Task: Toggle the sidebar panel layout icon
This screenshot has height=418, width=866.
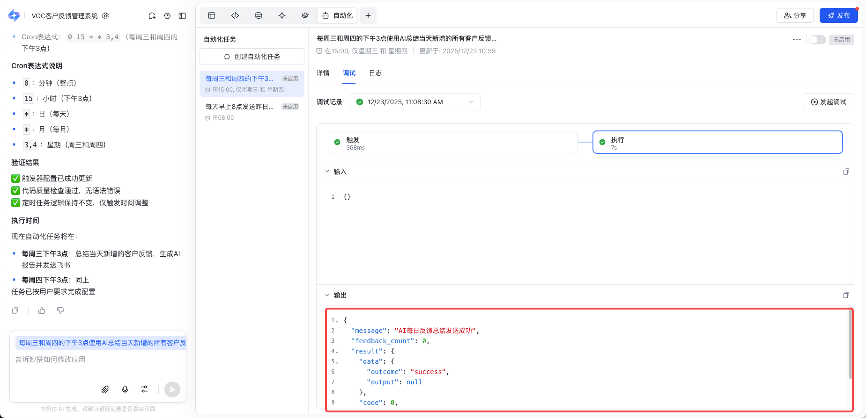Action: pos(182,16)
